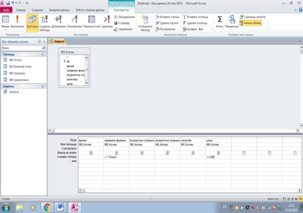Viewport: 303px width, 213px height.
Task: Switch to Внешние данные ribbon tab
Action: point(59,10)
